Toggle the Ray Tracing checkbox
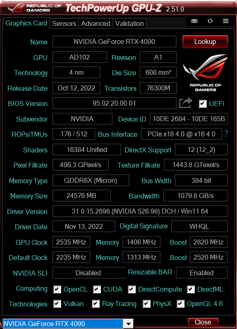 point(96,304)
